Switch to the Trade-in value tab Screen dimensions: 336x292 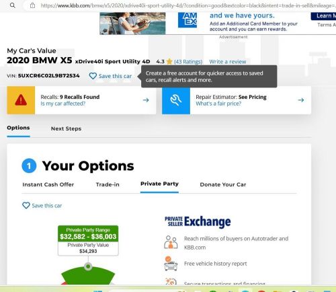[x=108, y=184]
